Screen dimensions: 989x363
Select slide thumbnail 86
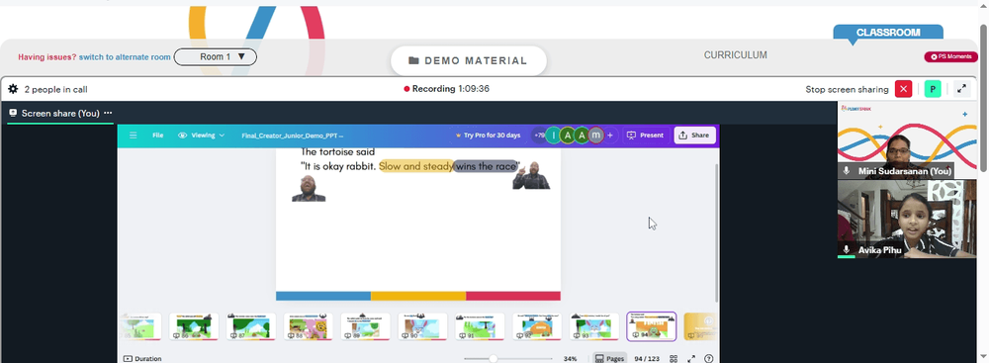click(194, 327)
